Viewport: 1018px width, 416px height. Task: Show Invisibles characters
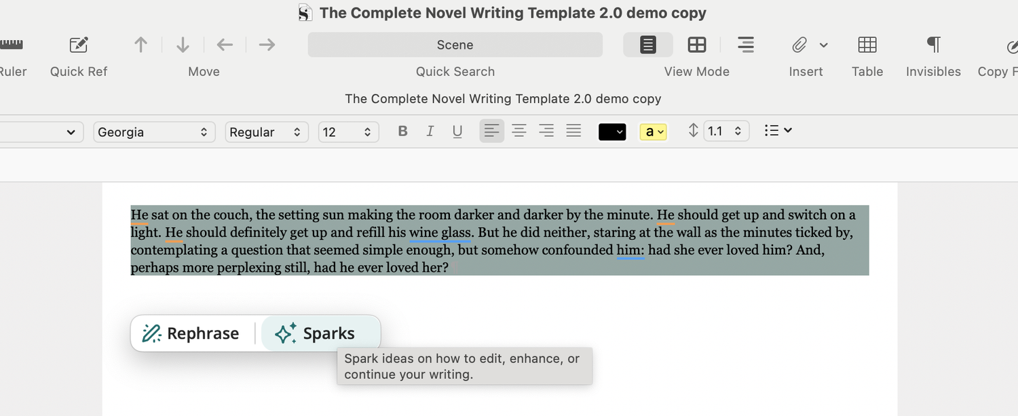(933, 45)
